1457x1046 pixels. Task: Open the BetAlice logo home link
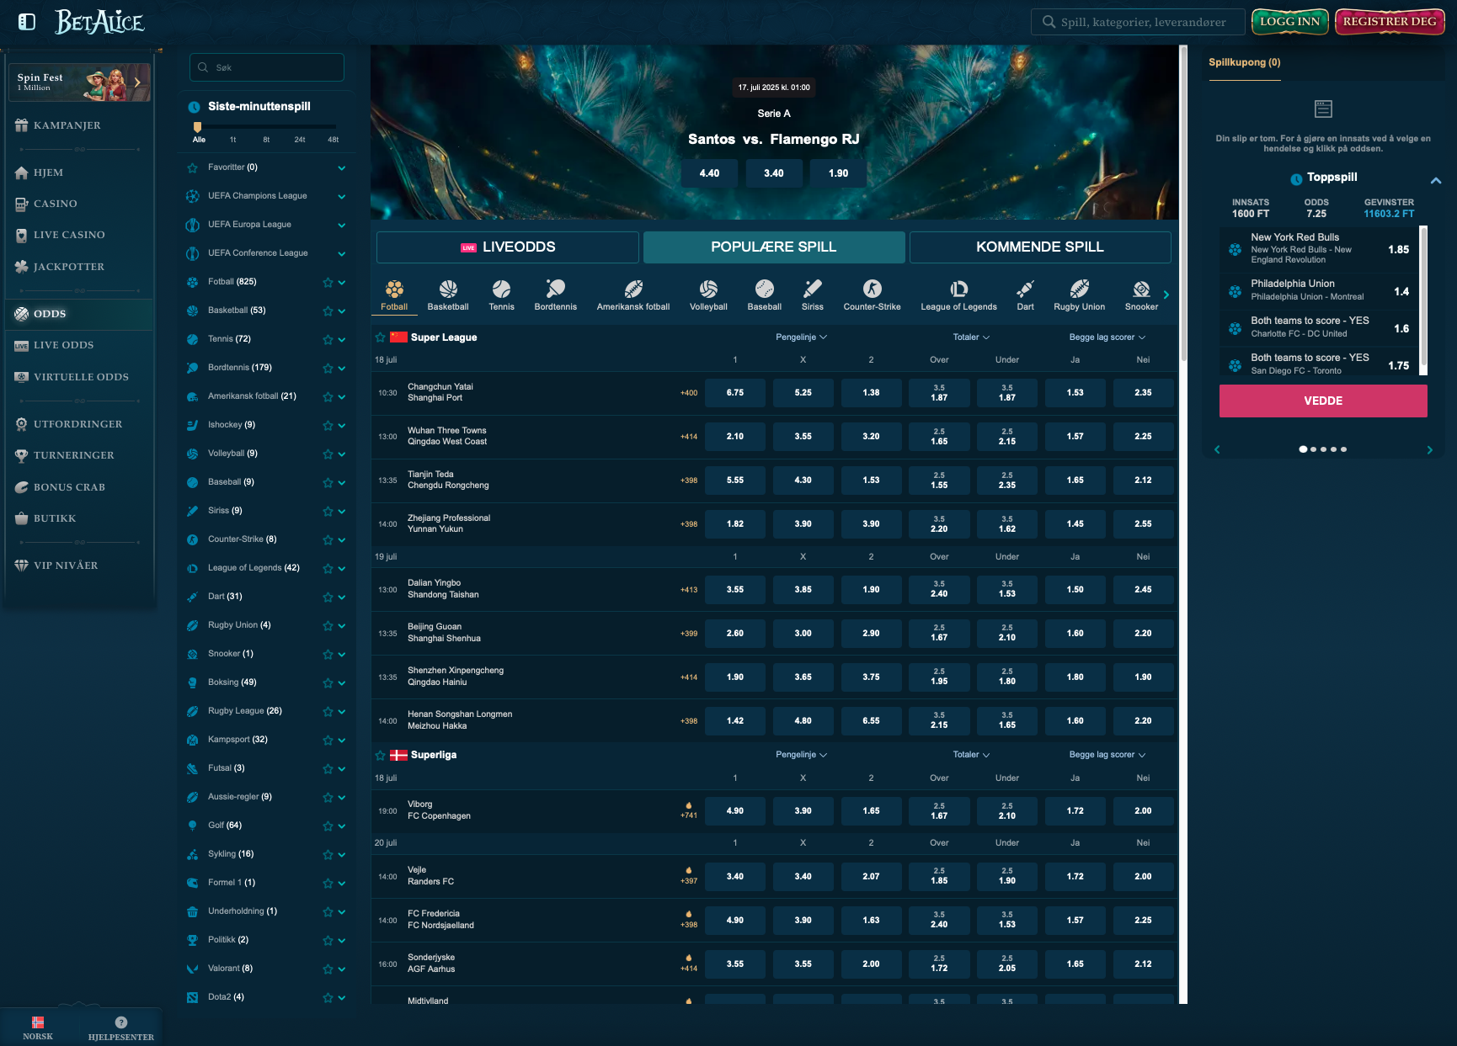[99, 22]
